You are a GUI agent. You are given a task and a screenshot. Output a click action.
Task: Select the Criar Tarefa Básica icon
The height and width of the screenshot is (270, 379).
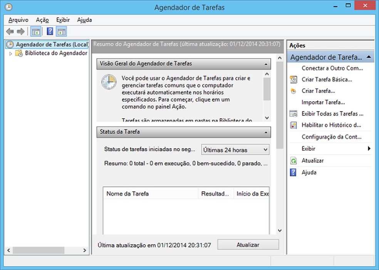(x=293, y=79)
